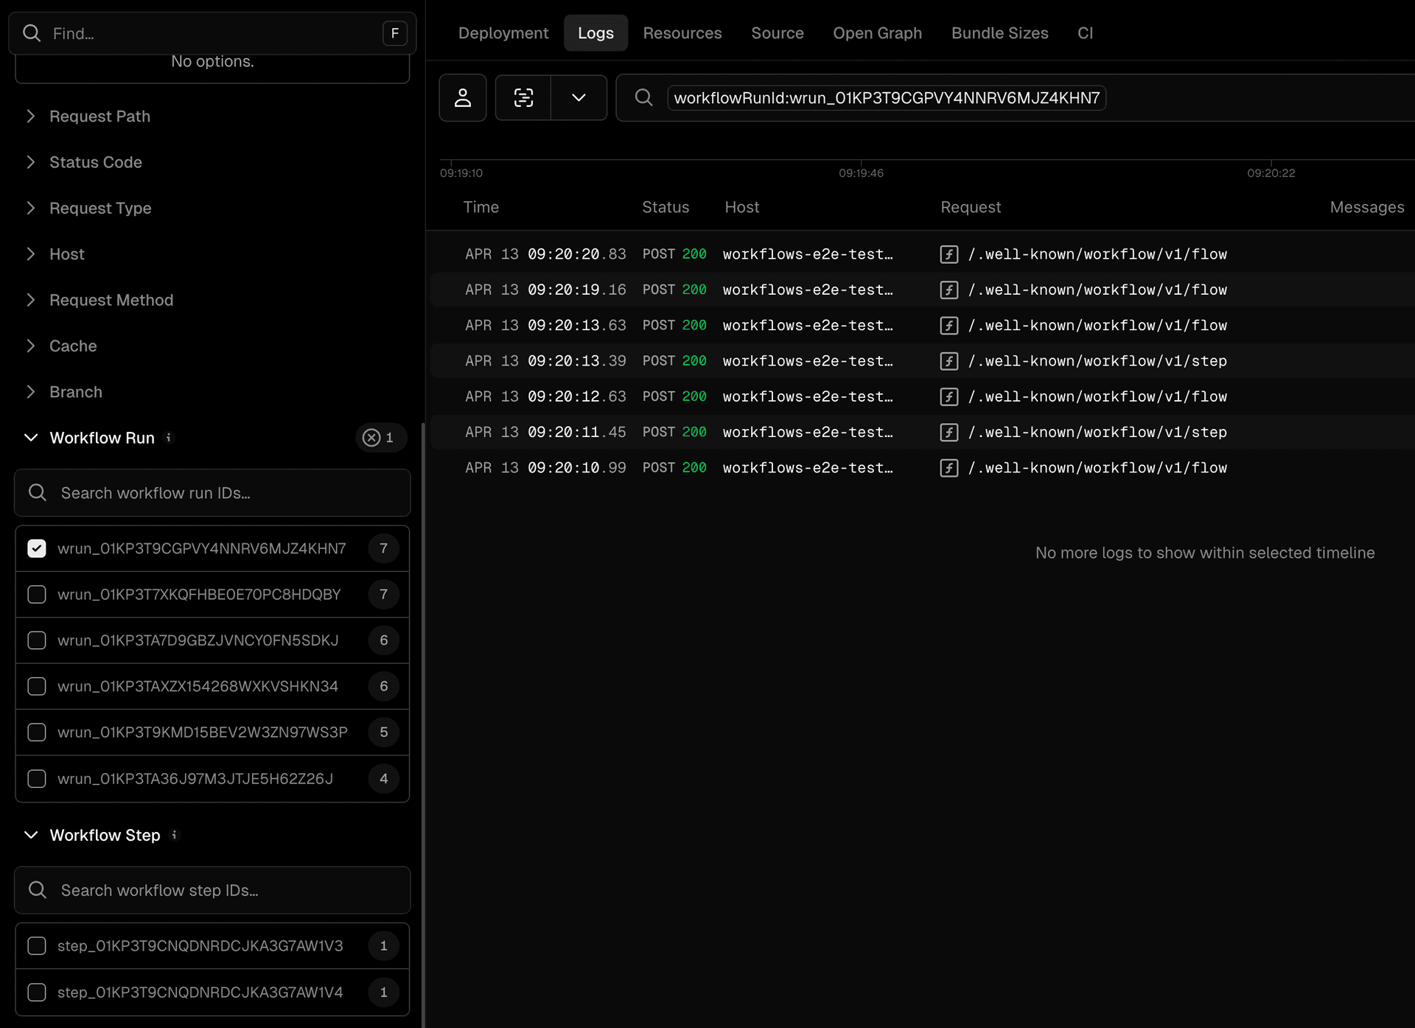This screenshot has width=1415, height=1028.
Task: Check the step_01KP3T9CNQDNRDCJKA3G7AW1V3 checkbox
Action: pos(37,945)
